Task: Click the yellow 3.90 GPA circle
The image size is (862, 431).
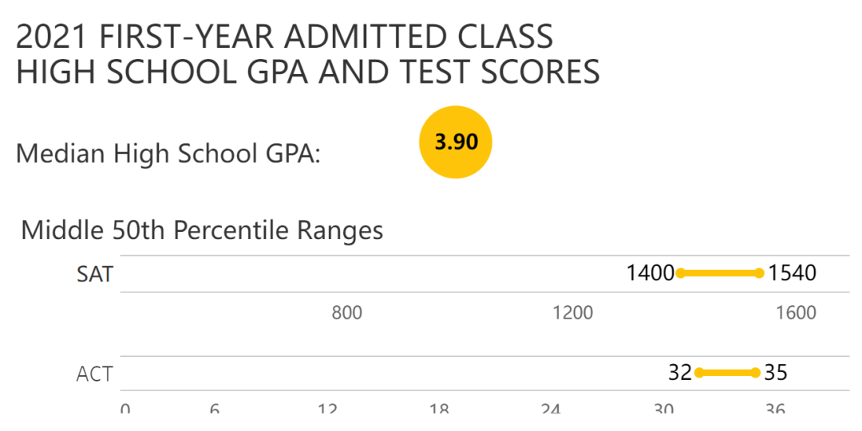Action: click(x=456, y=142)
